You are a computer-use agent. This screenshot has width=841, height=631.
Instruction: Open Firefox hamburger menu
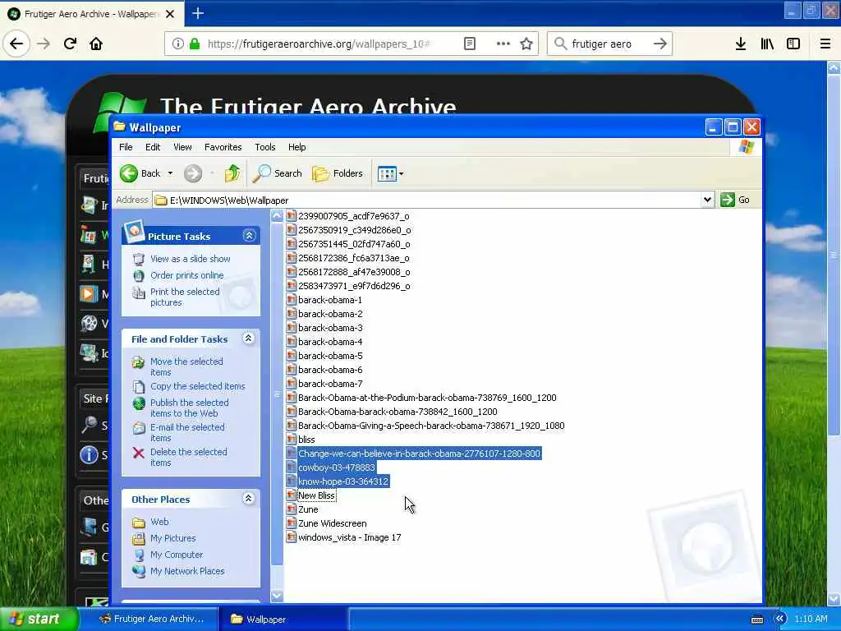[x=825, y=44]
